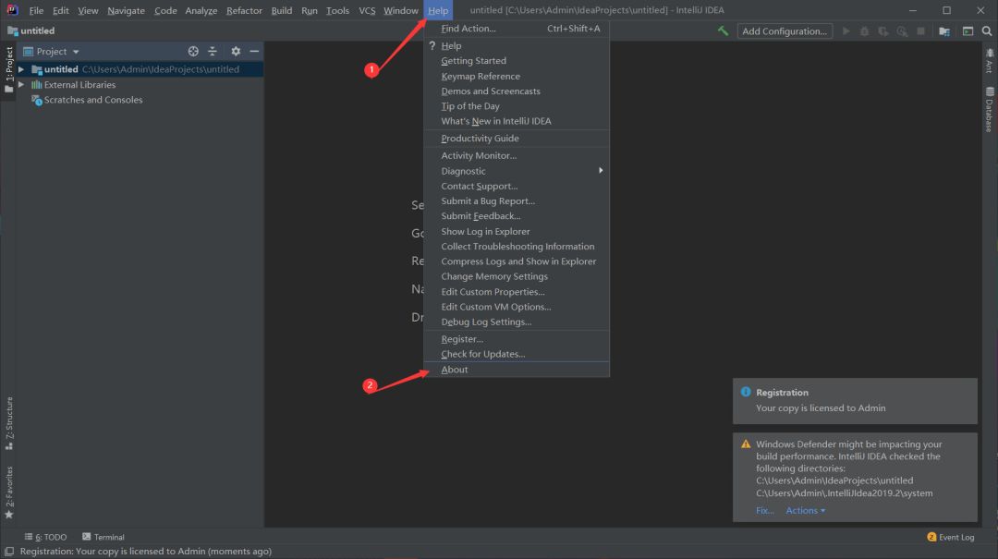Expand the untitled project tree node
Image resolution: width=998 pixels, height=559 pixels.
coord(21,68)
